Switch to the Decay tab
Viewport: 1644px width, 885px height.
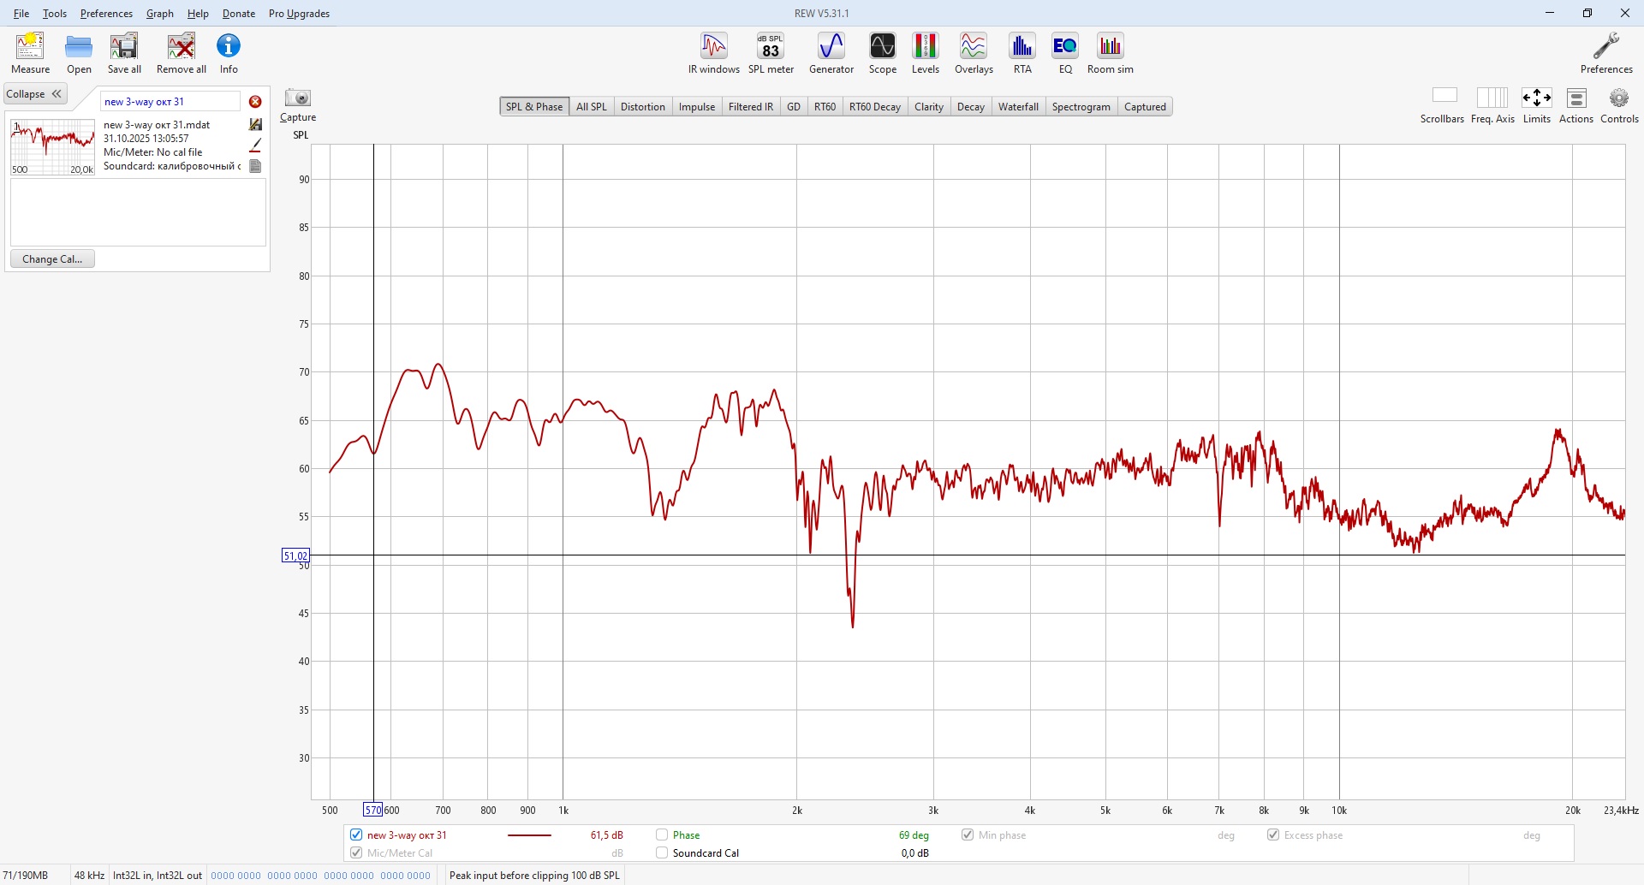[x=971, y=107]
